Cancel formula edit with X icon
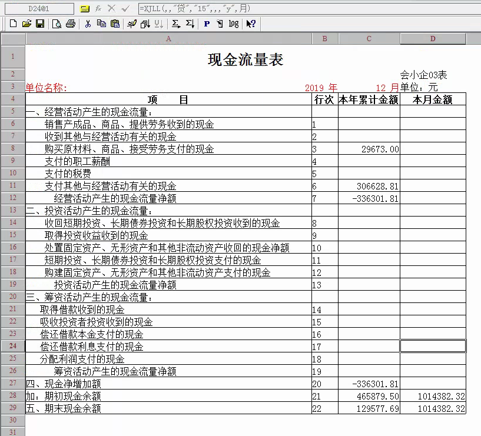Screen dimensions: 481x436 point(112,9)
